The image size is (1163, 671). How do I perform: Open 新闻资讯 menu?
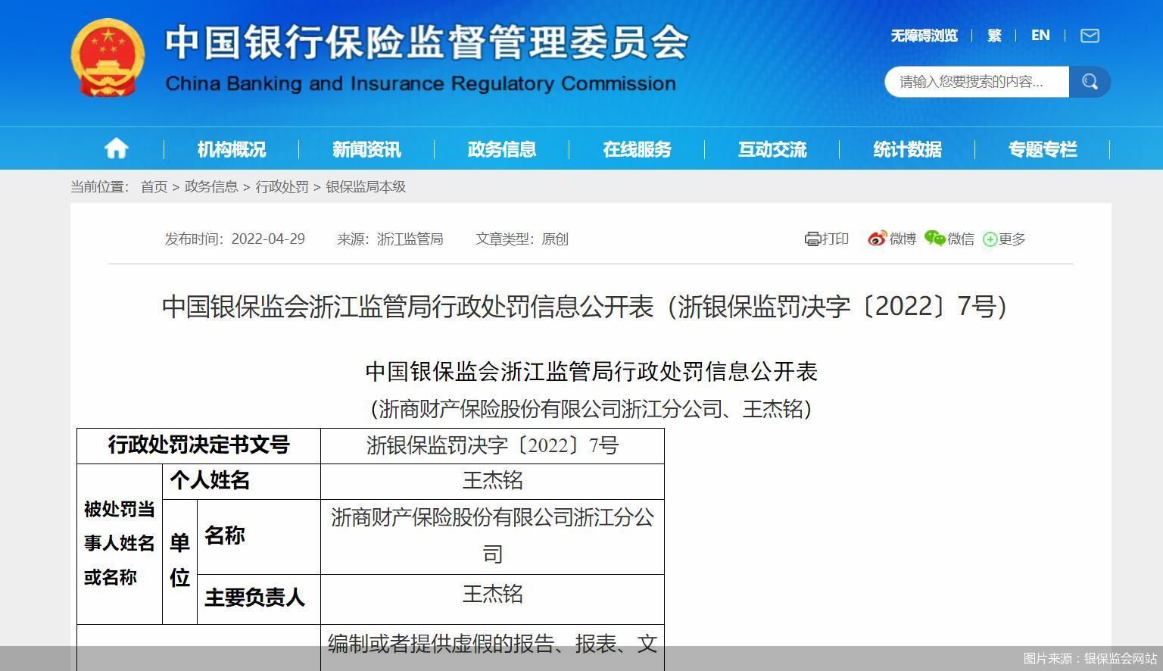366,149
